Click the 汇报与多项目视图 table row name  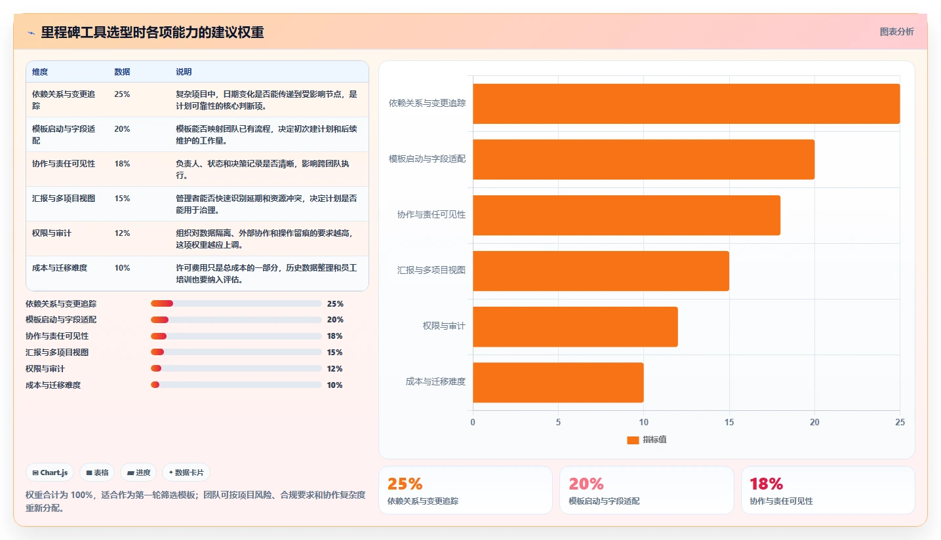(64, 199)
